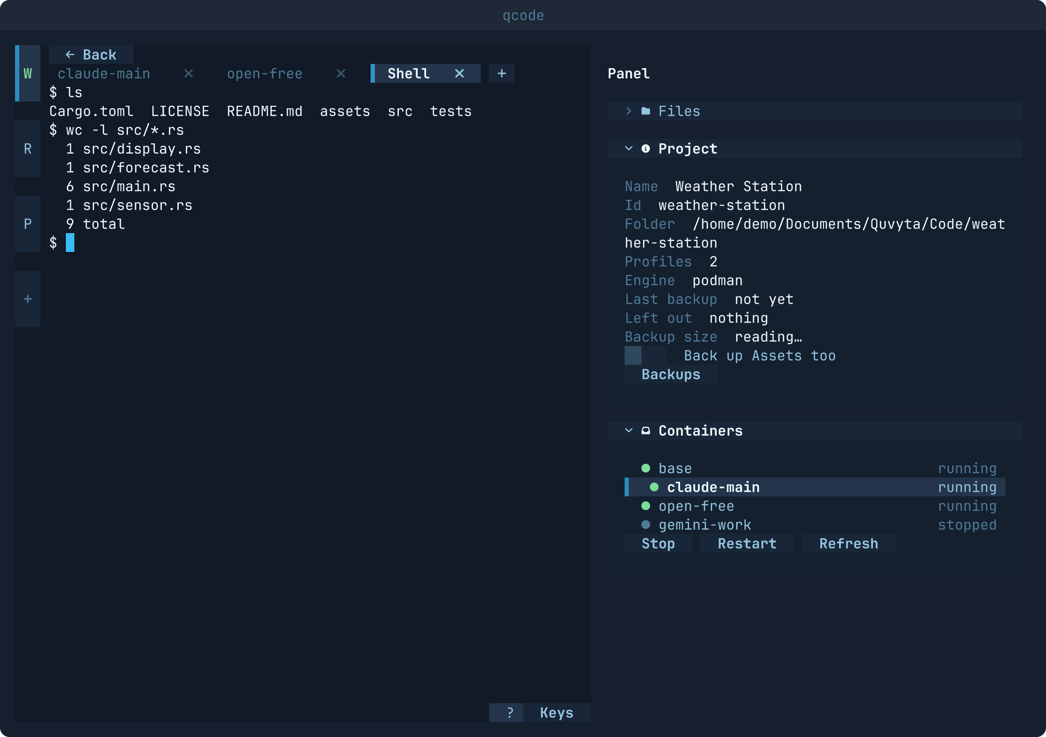Click the weather-station id value
The height and width of the screenshot is (737, 1046).
pyautogui.click(x=722, y=205)
